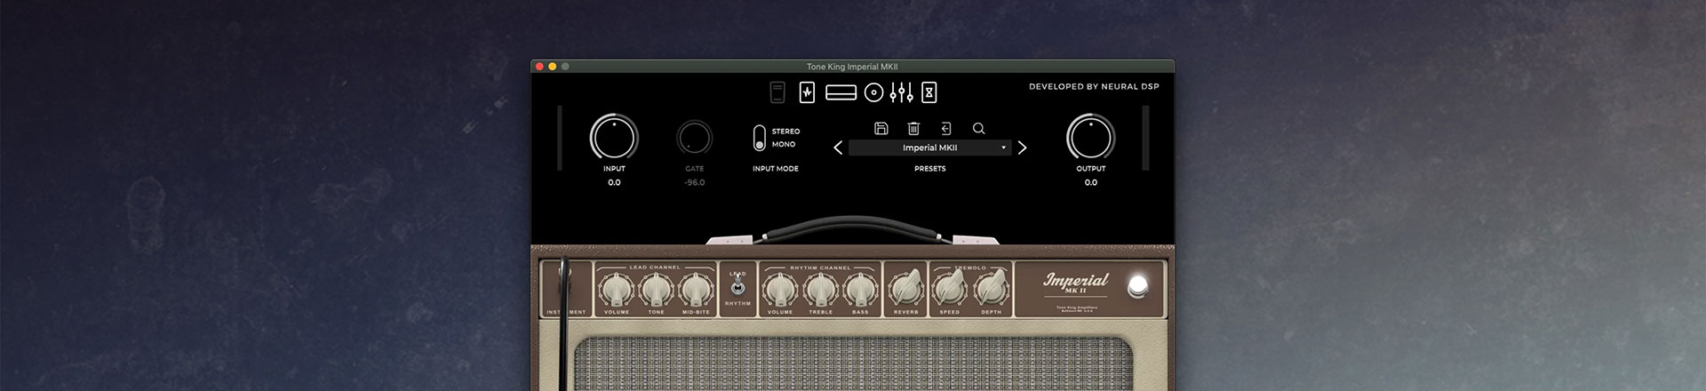Open the waveform pedal section icon
Screen dimensions: 1706x391
point(807,92)
